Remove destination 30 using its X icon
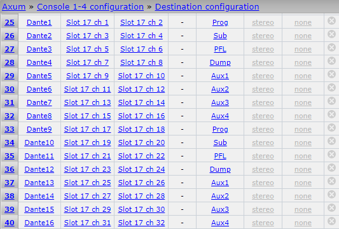The height and width of the screenshot is (229, 339). coord(331,88)
